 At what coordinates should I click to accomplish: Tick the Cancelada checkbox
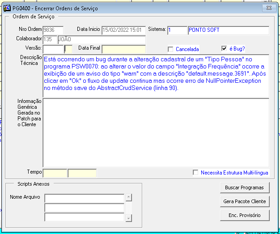tap(170, 49)
